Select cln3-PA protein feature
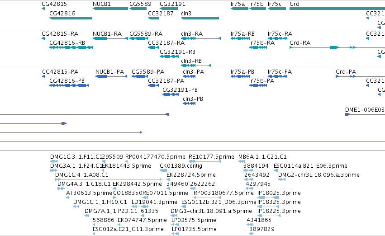The width and height of the screenshot is (385, 236). [x=189, y=76]
